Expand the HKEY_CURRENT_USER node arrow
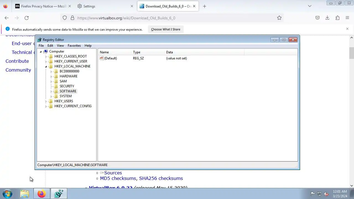 click(x=46, y=62)
